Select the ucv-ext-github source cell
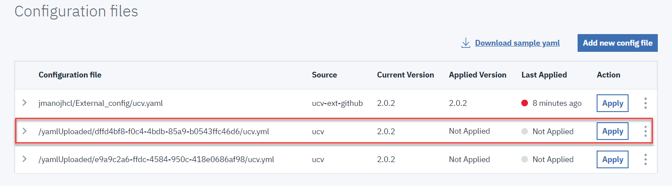 pos(337,103)
